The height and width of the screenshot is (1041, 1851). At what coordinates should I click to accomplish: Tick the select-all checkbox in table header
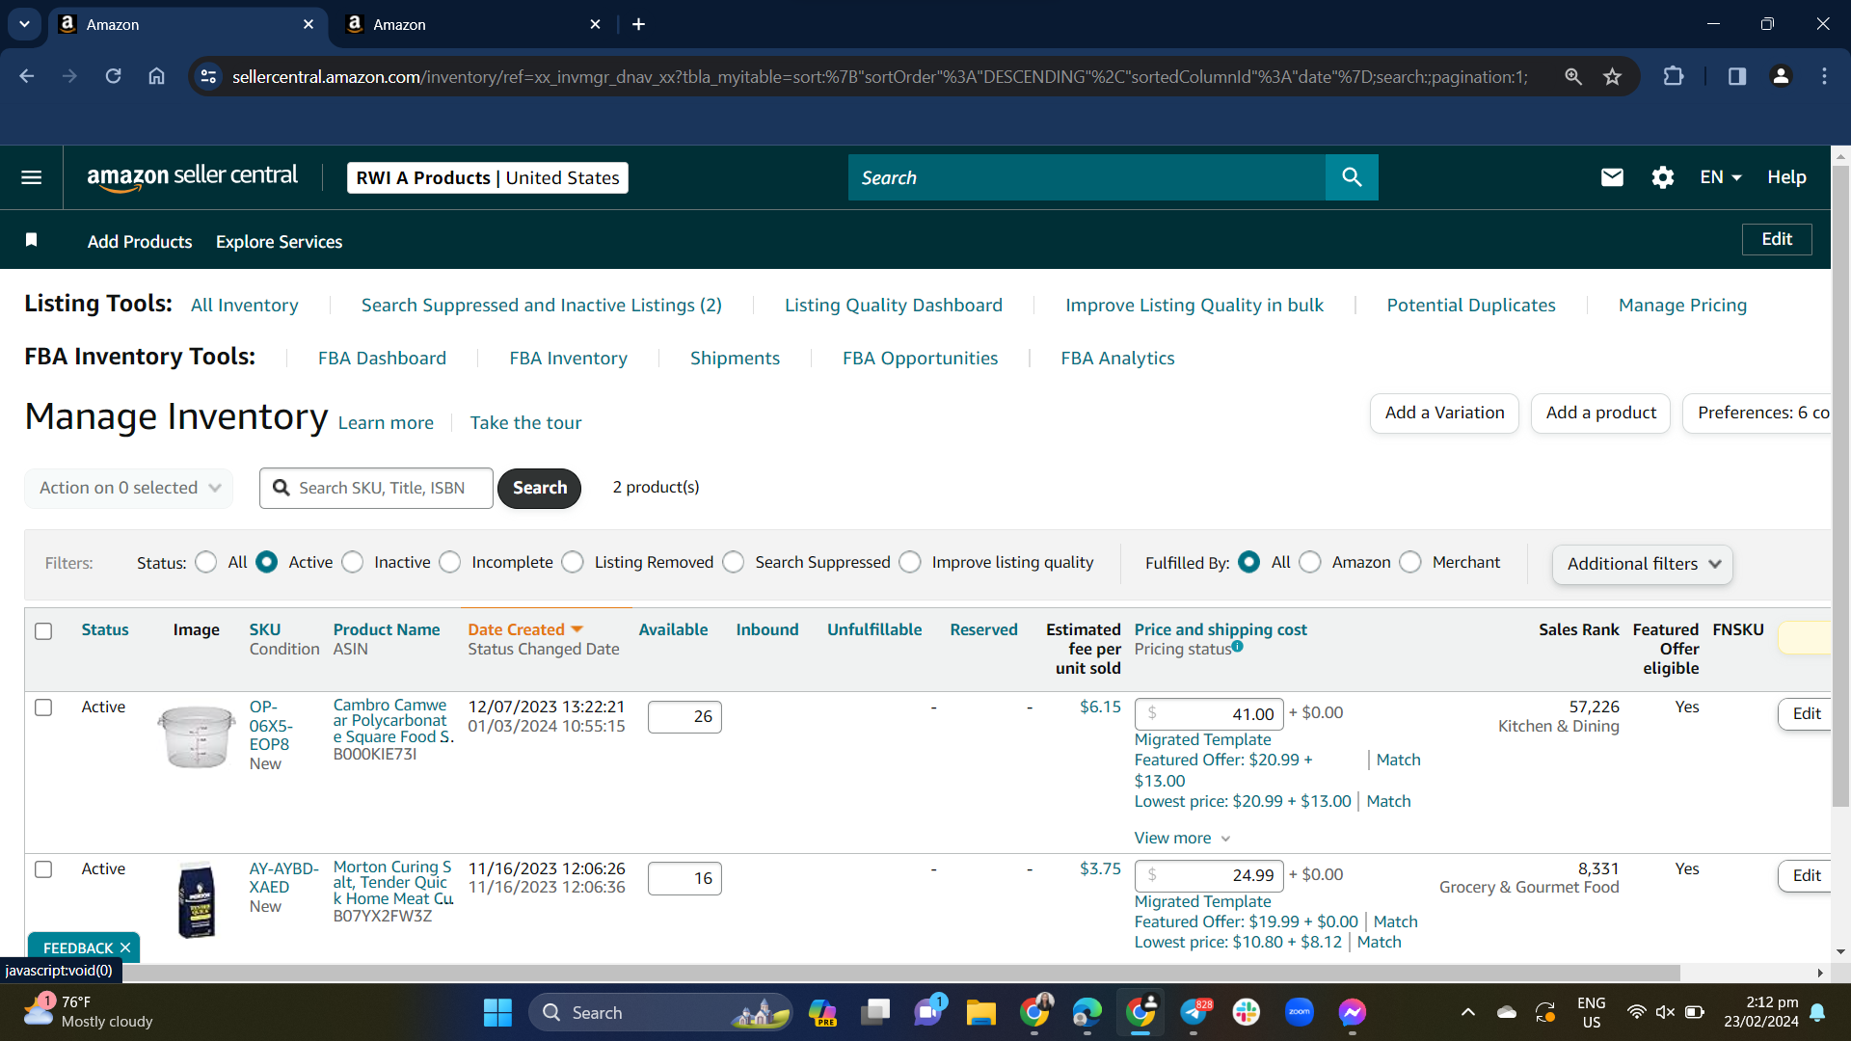point(43,631)
